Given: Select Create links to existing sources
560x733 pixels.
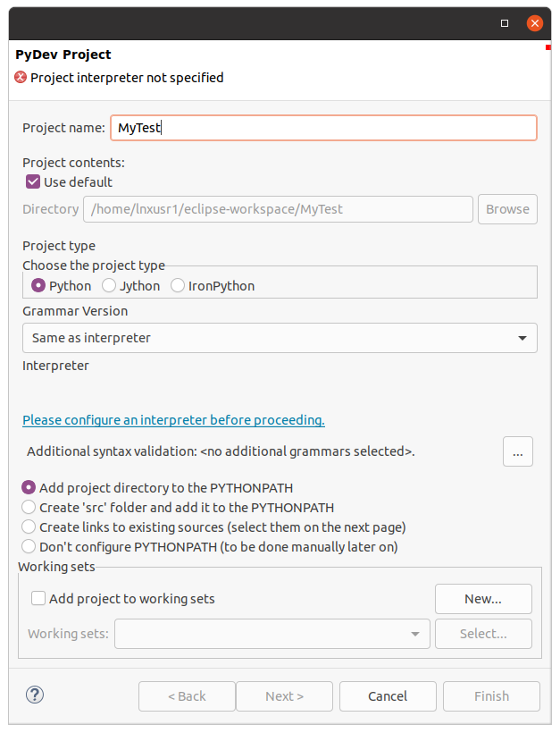Looking at the screenshot, I should pyautogui.click(x=29, y=527).
